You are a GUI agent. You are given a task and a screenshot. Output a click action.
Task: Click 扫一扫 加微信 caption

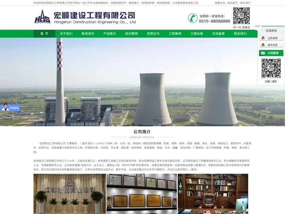(241, 27)
